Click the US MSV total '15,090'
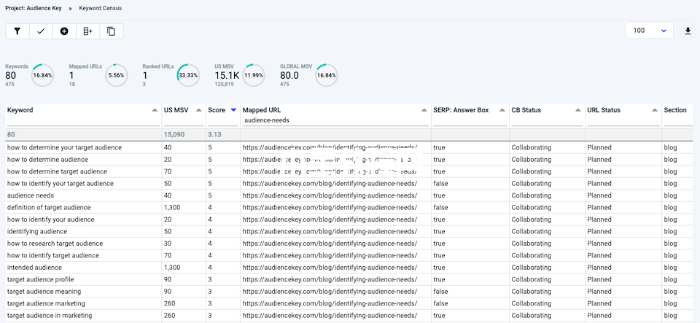 [x=174, y=135]
